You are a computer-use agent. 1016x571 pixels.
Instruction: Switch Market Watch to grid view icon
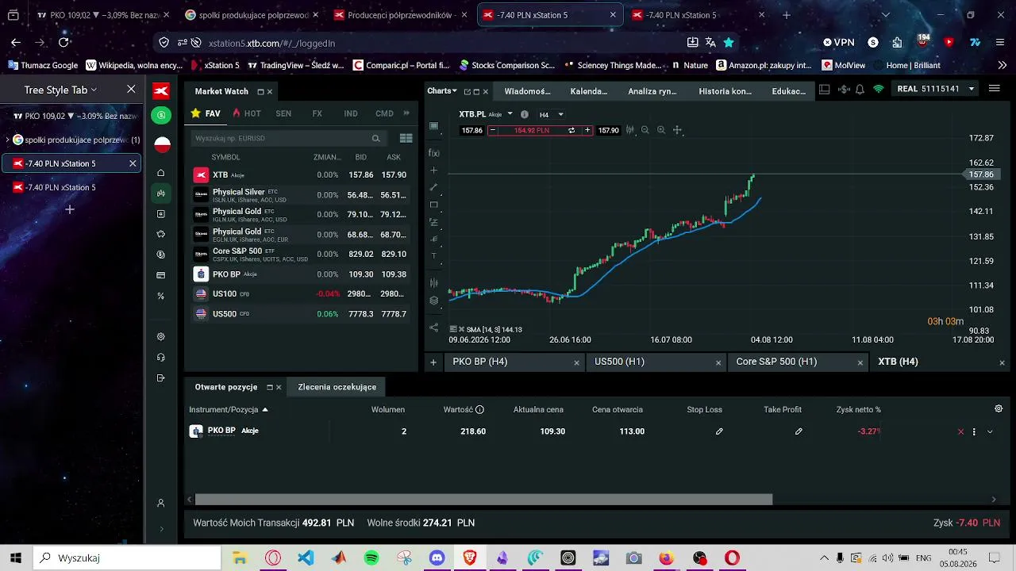tap(406, 138)
